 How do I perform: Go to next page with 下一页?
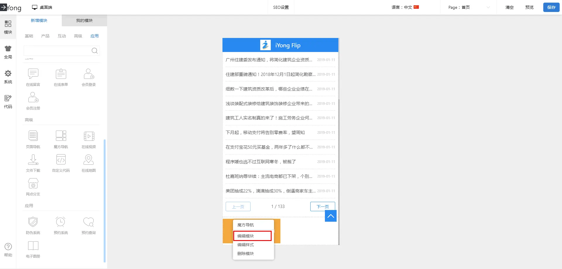pyautogui.click(x=323, y=206)
